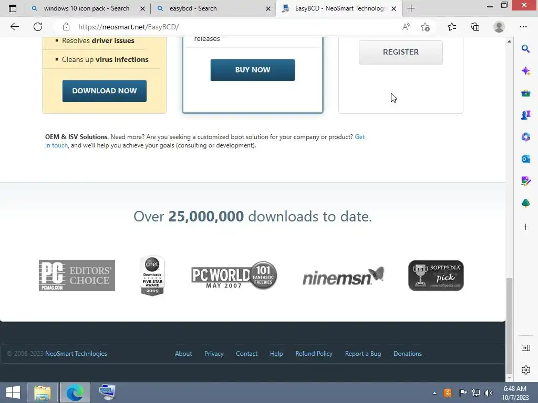Open the Privacy footer link
This screenshot has height=403, width=538.
[x=214, y=354]
